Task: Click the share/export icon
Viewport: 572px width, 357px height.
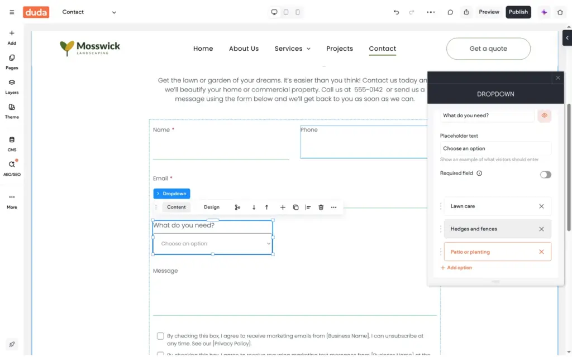Action: 466,12
